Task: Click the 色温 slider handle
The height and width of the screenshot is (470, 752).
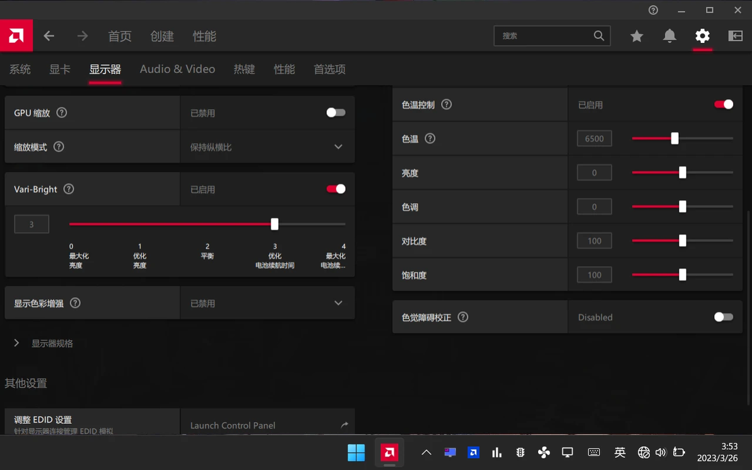Action: (x=675, y=139)
